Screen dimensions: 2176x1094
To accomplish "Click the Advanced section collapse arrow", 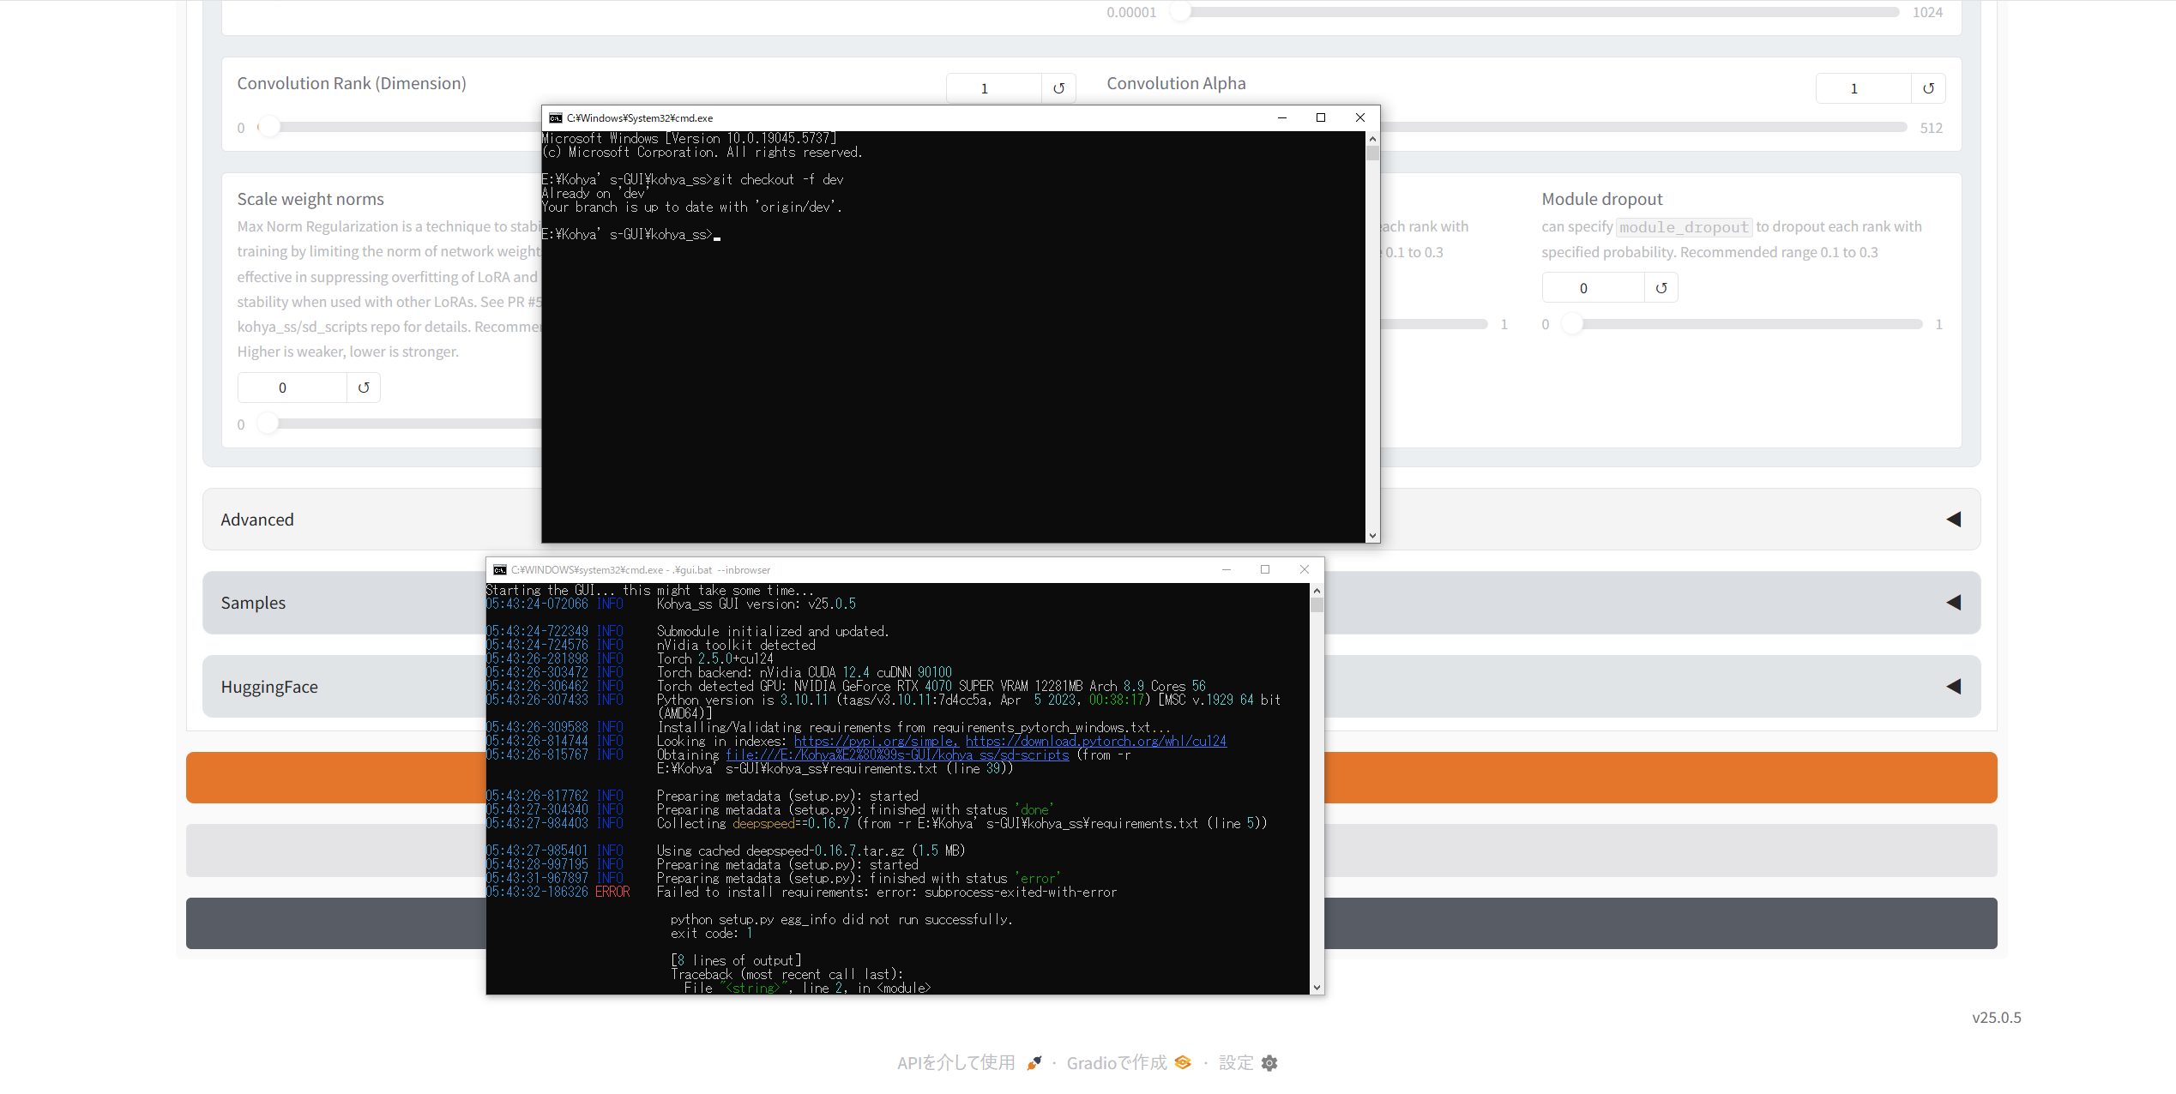I will (1954, 520).
